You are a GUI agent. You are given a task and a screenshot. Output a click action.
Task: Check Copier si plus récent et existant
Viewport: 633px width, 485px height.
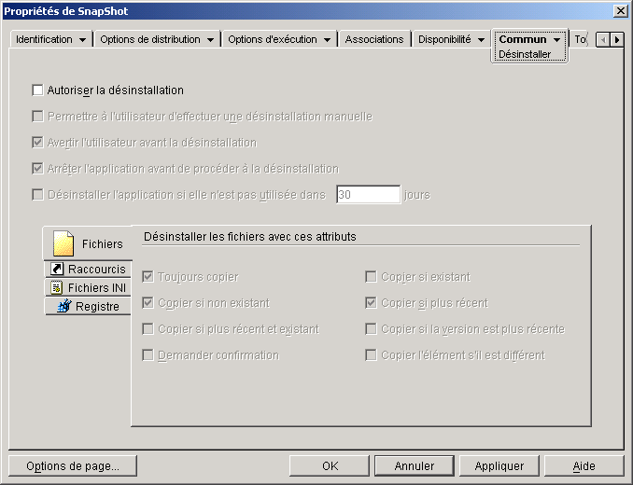pyautogui.click(x=148, y=329)
